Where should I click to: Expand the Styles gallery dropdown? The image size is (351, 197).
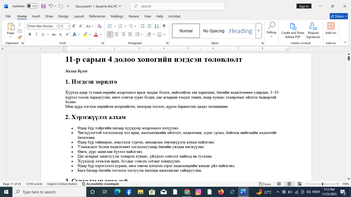[258, 31]
